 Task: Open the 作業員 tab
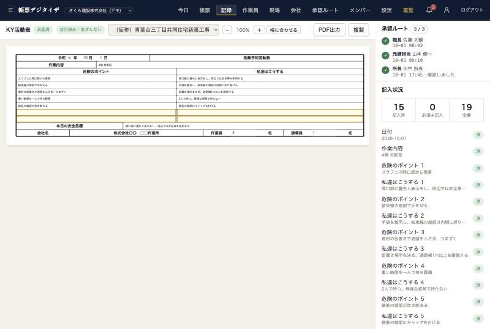(251, 10)
